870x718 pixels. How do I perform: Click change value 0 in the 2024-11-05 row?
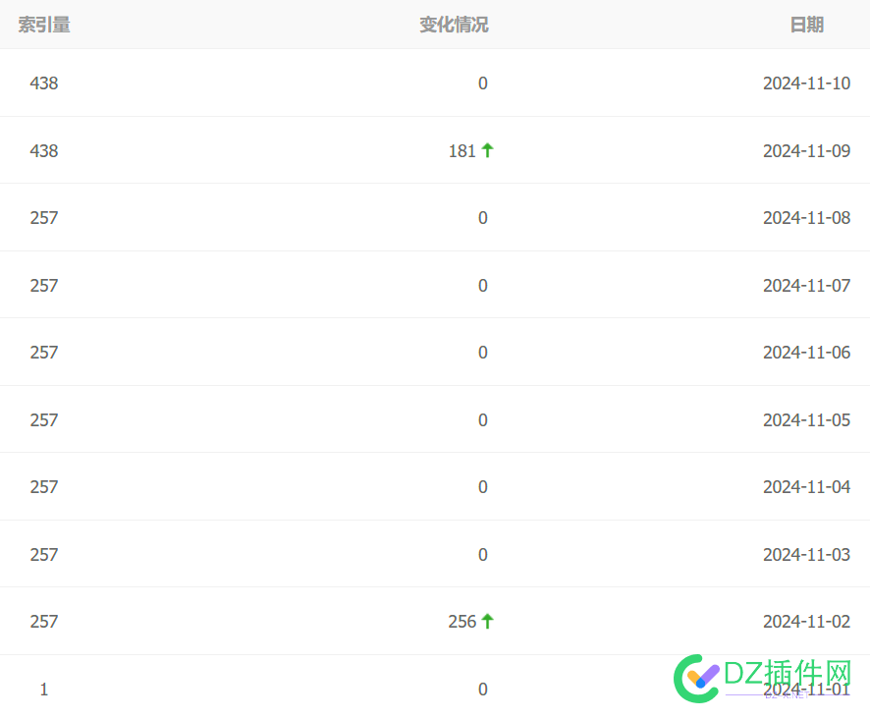483,420
